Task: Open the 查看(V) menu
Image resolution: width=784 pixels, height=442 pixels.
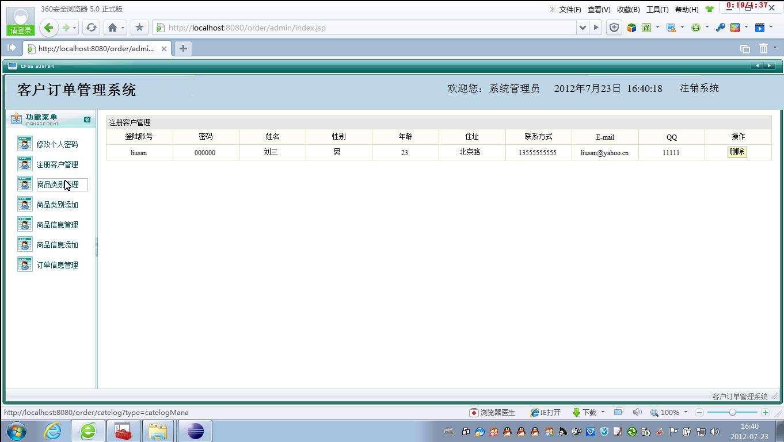Action: tap(599, 10)
